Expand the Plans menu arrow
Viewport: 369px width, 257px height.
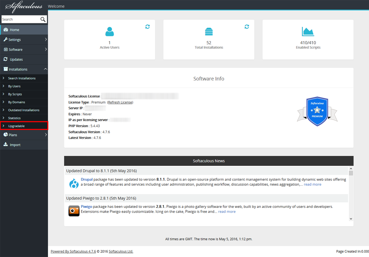pyautogui.click(x=46, y=135)
